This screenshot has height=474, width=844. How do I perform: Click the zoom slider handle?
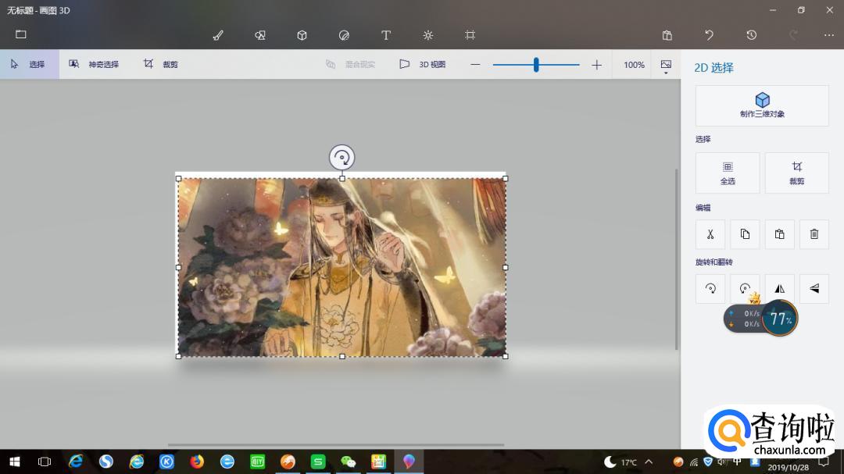coord(536,65)
